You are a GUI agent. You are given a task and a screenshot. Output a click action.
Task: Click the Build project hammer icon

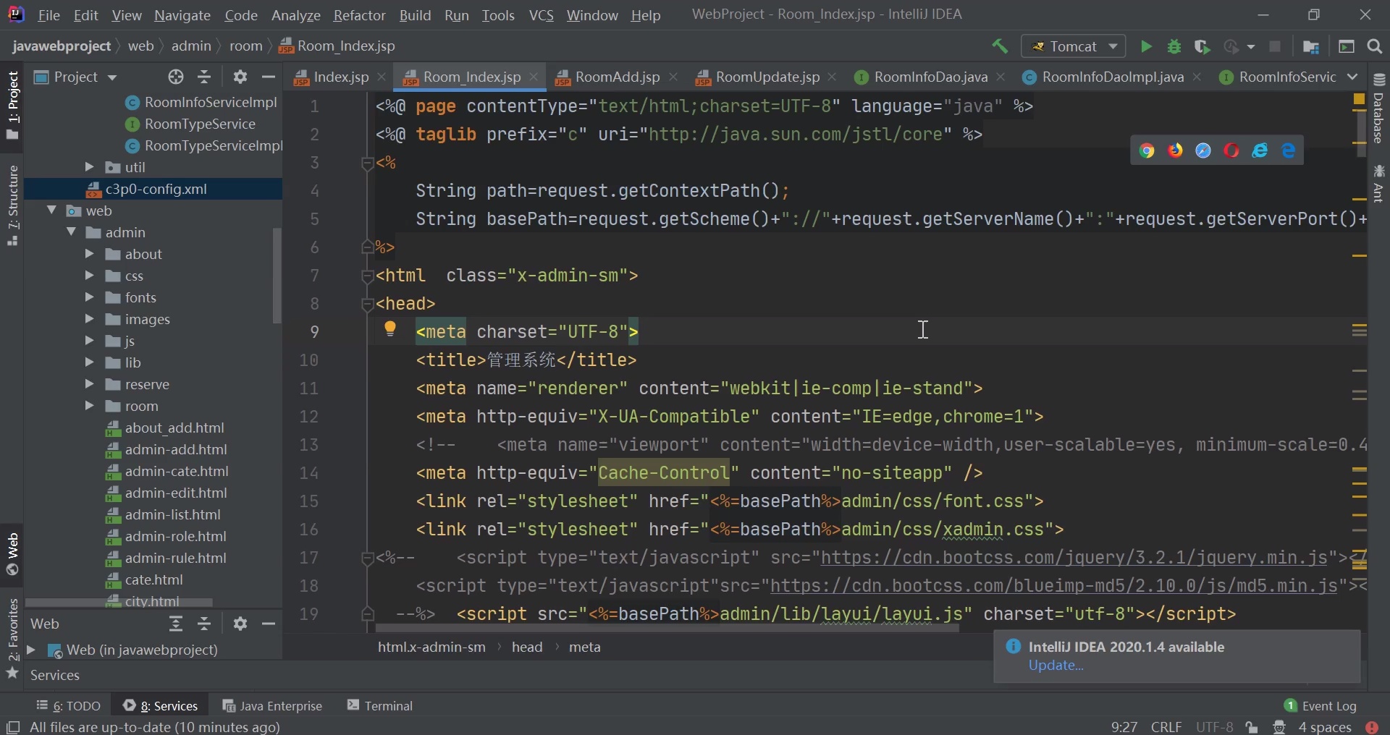coord(1000,47)
